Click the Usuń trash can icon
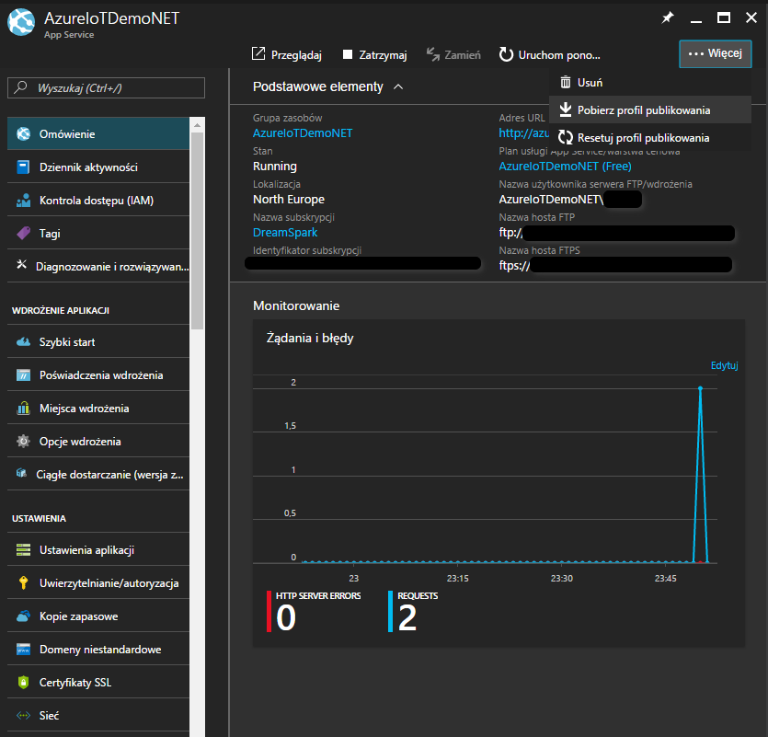768x737 pixels. coord(566,82)
